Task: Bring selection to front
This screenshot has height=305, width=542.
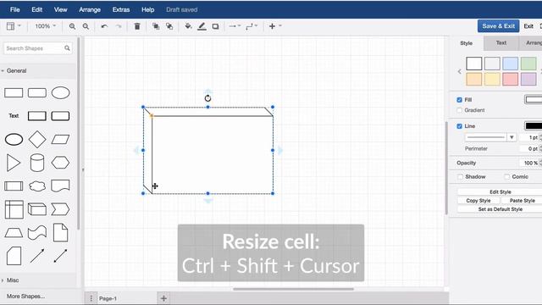Action: coord(156,26)
